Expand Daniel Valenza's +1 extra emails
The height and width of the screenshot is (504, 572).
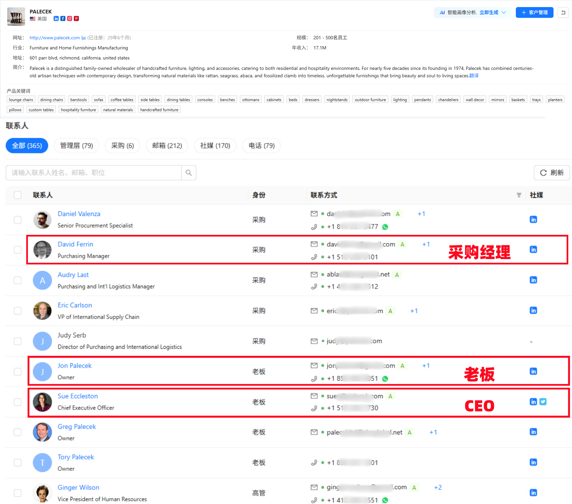(421, 214)
